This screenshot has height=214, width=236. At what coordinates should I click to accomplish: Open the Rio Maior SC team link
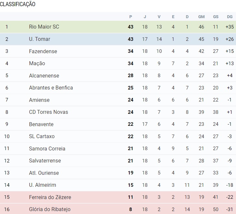(x=44, y=27)
